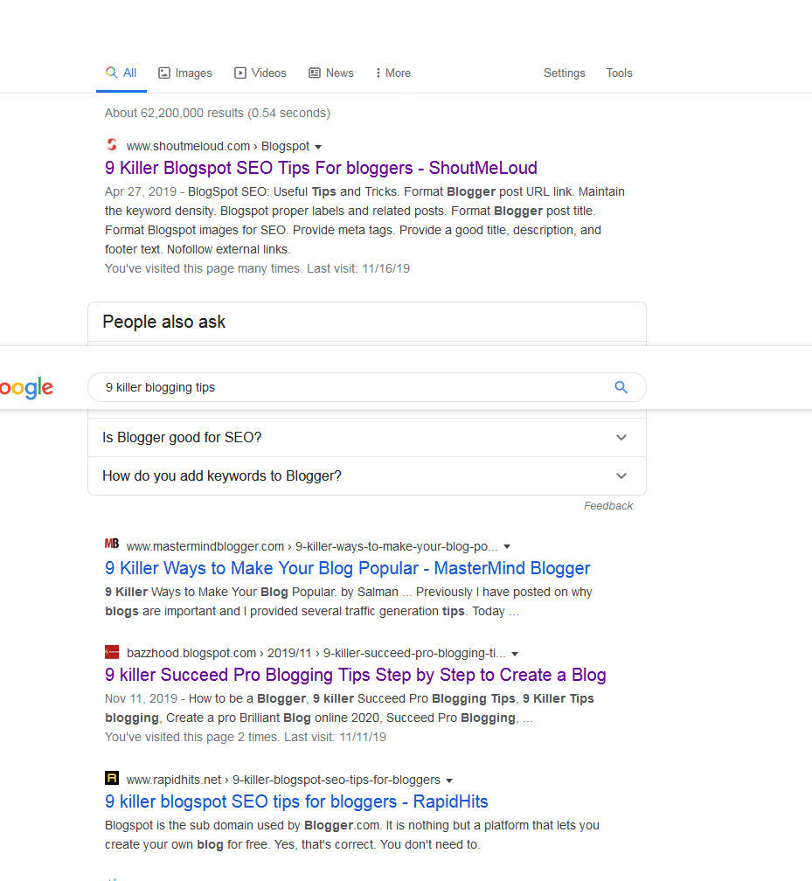Image resolution: width=812 pixels, height=881 pixels.
Task: Open dropdown arrow next to bazzhood.blogspot.com URL
Action: [515, 654]
